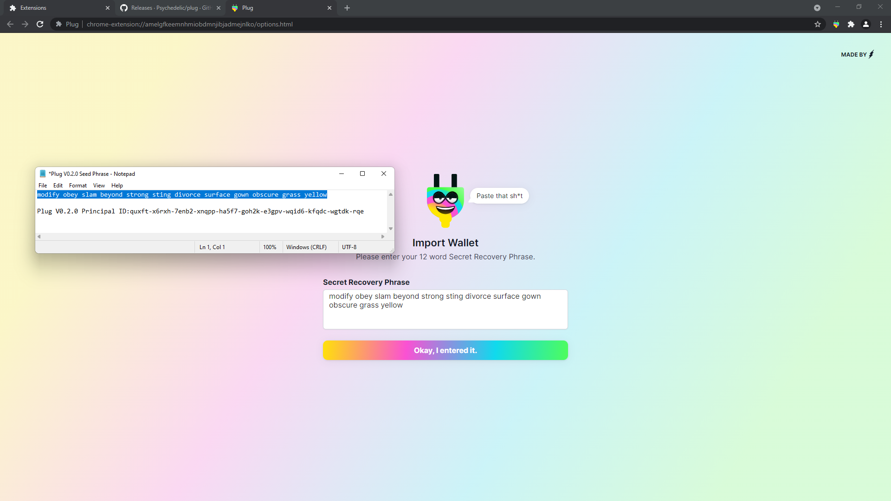Open the Chrome profile avatar

866,24
